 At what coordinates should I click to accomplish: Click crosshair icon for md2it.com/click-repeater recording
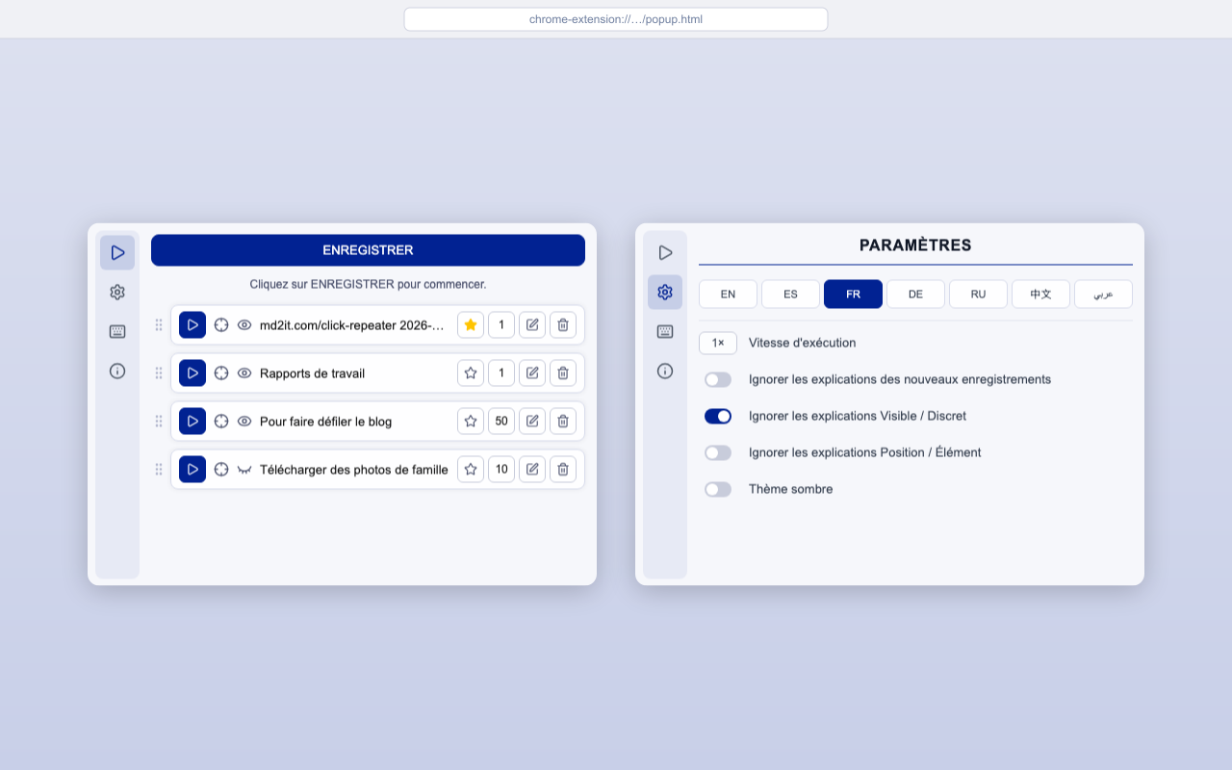point(221,325)
